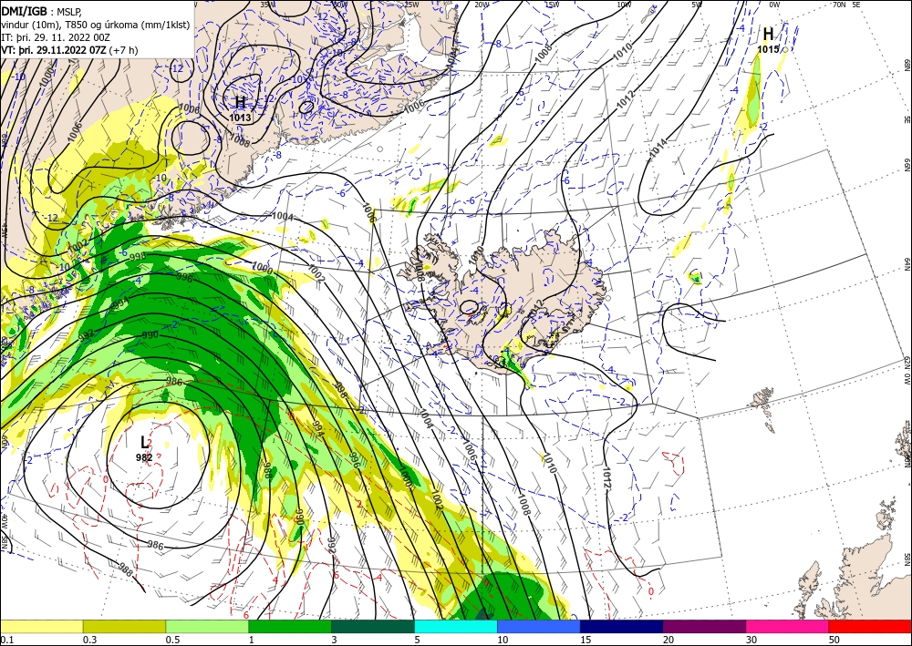Click the '70N' latitude label

(839, 4)
